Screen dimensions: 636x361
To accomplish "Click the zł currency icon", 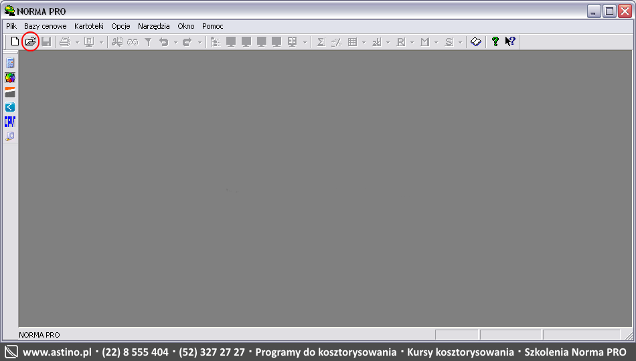I will [376, 41].
